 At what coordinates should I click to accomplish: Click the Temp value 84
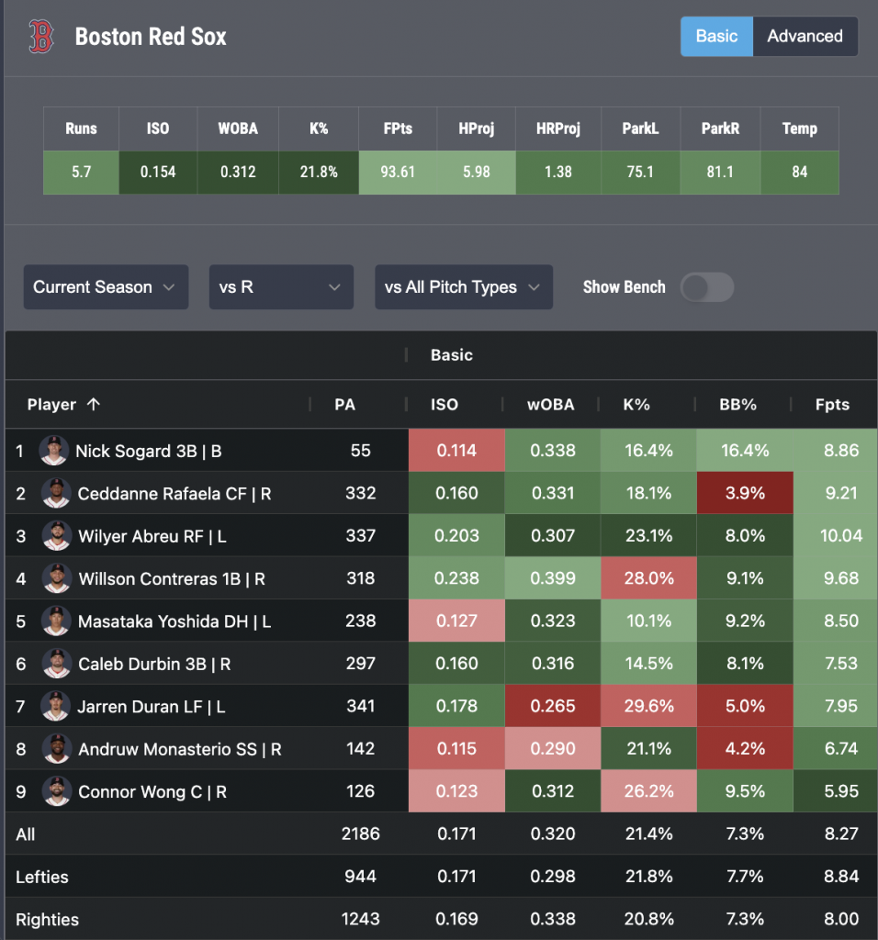(x=799, y=172)
